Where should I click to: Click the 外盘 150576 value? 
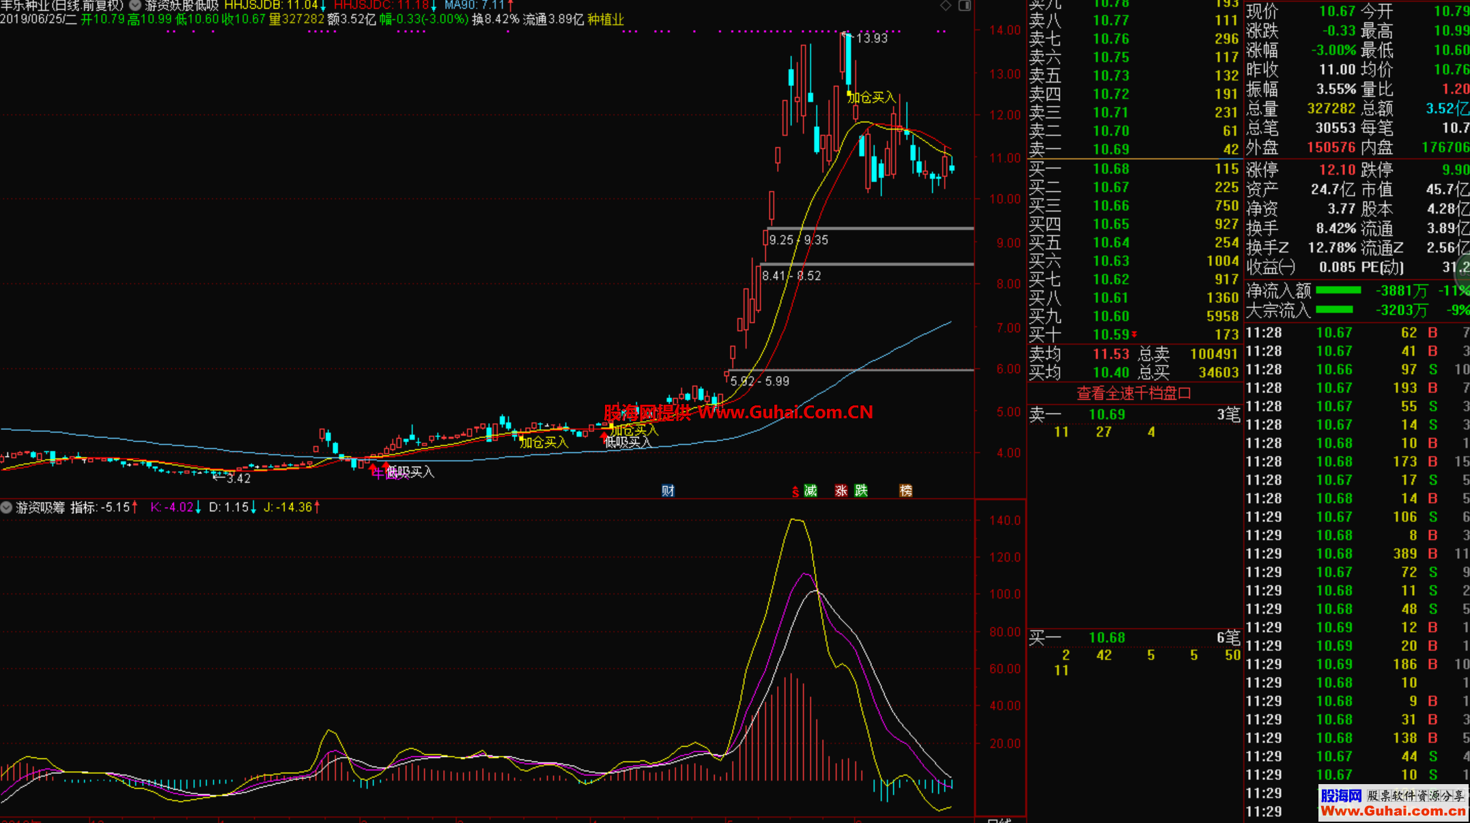tap(1331, 147)
